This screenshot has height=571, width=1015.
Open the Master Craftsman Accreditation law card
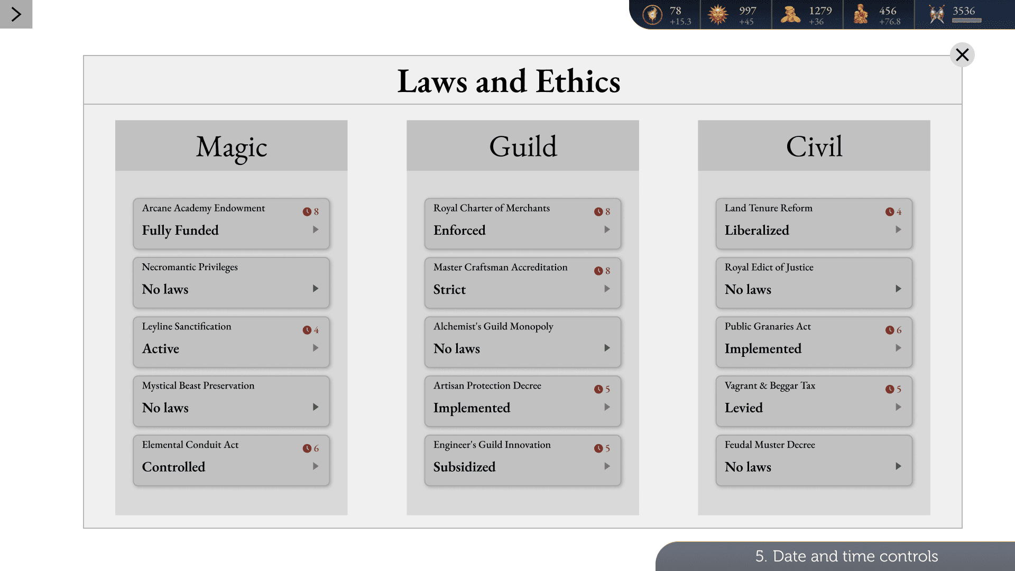point(522,282)
